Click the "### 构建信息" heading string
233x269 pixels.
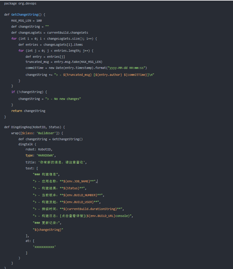click(x=46, y=174)
